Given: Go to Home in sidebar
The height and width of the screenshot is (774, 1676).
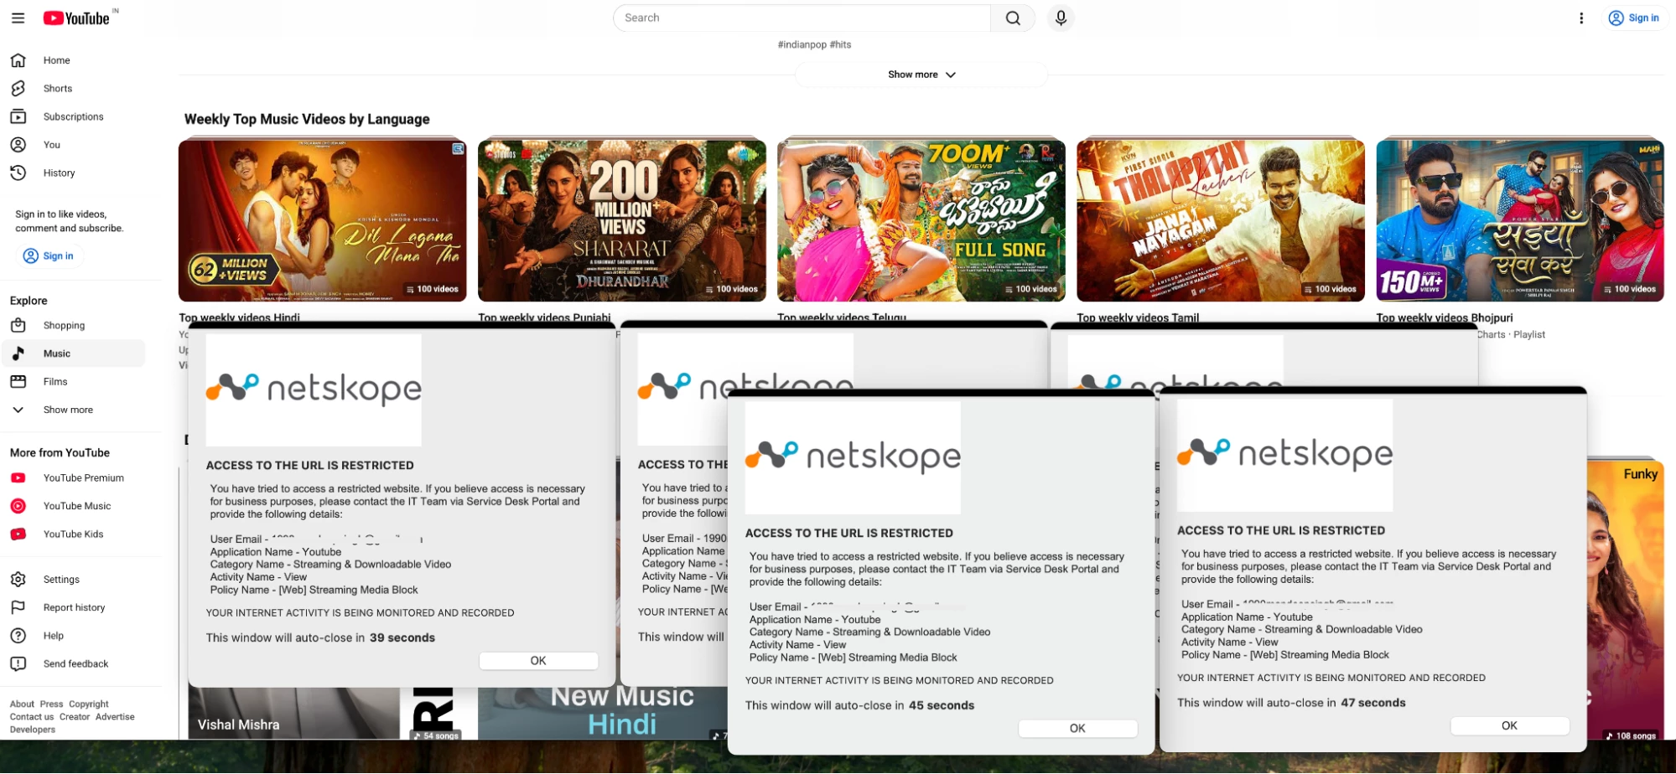Looking at the screenshot, I should 73,60.
